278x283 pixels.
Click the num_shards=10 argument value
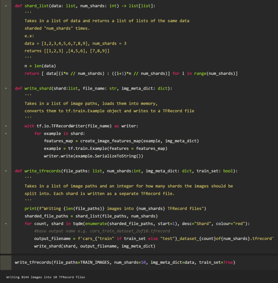pos(143,262)
